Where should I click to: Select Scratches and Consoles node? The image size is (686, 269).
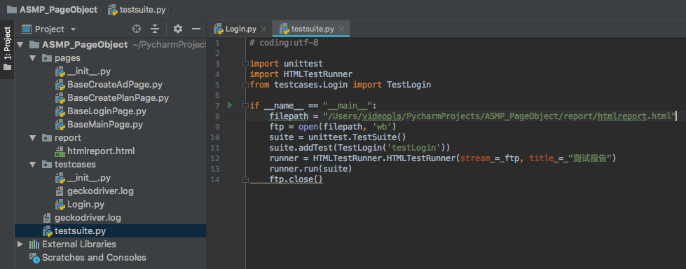point(94,258)
